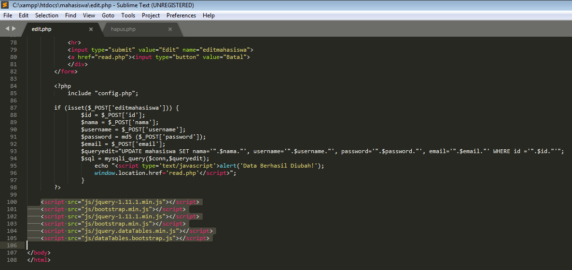Click the bootstrap.min.js script on line 101
The height and width of the screenshot is (270, 572).
[x=113, y=209]
